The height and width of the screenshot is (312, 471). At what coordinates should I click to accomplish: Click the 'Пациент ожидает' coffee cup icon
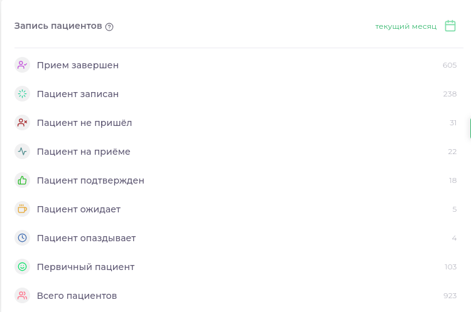[x=23, y=209]
